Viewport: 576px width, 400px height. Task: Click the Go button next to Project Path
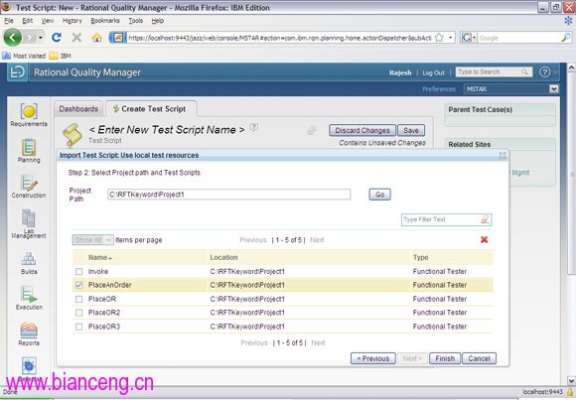pyautogui.click(x=379, y=195)
